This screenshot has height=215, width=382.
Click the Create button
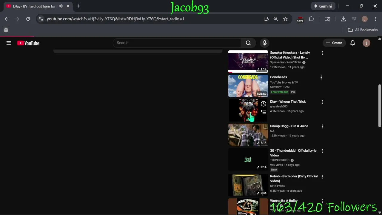point(334,43)
